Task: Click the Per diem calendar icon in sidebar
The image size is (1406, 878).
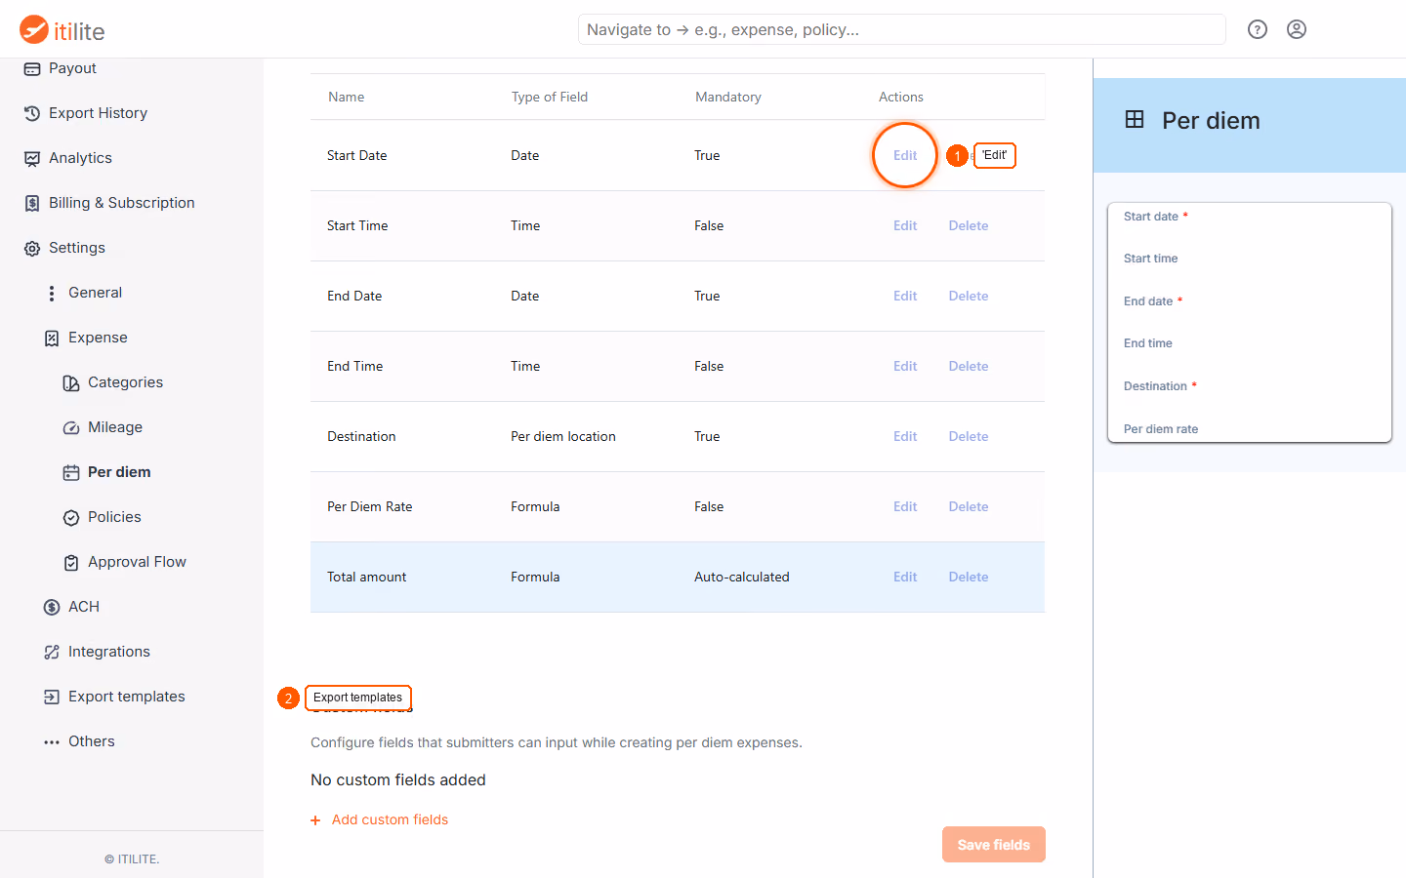Action: pyautogui.click(x=71, y=472)
